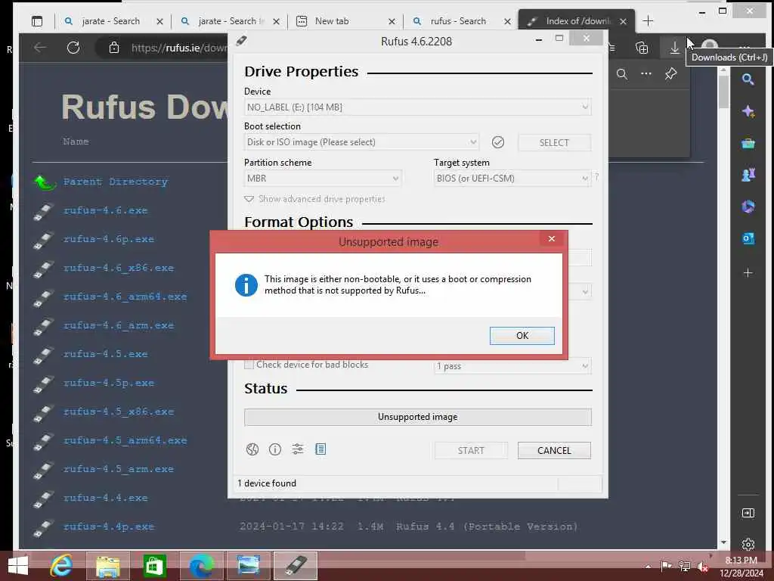This screenshot has height=581, width=774.
Task: Close the rufus - Search tab
Action: tap(507, 21)
